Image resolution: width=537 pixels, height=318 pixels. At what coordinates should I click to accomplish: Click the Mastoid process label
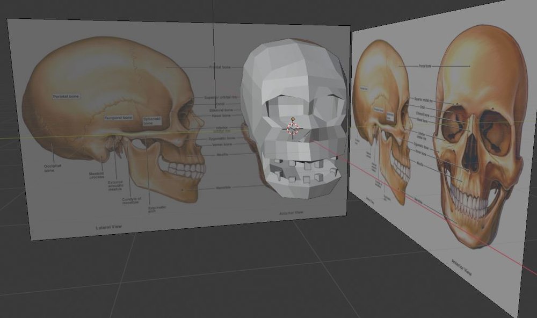pos(97,176)
